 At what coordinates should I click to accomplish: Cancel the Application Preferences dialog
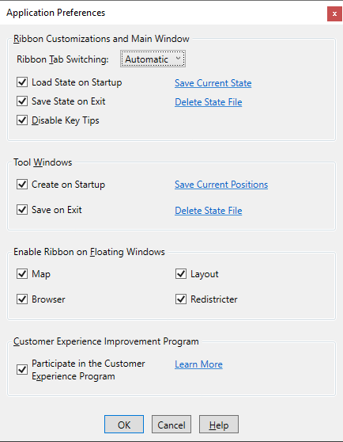click(171, 425)
